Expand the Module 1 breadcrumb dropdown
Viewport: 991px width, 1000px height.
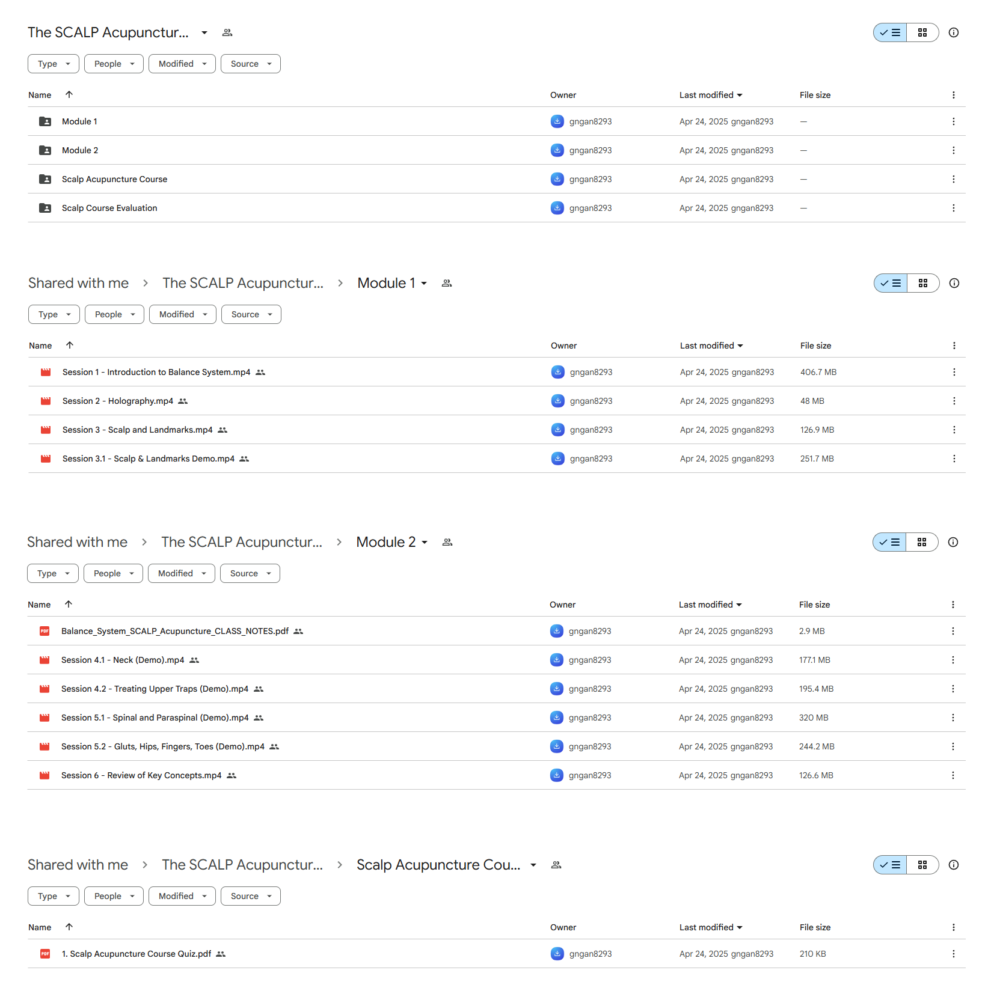click(424, 283)
